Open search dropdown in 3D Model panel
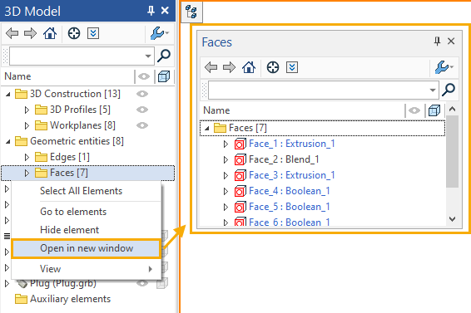 pos(148,56)
